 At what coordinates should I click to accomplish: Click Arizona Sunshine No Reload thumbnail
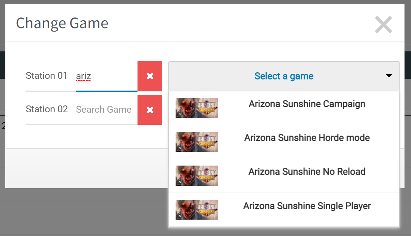tap(197, 175)
